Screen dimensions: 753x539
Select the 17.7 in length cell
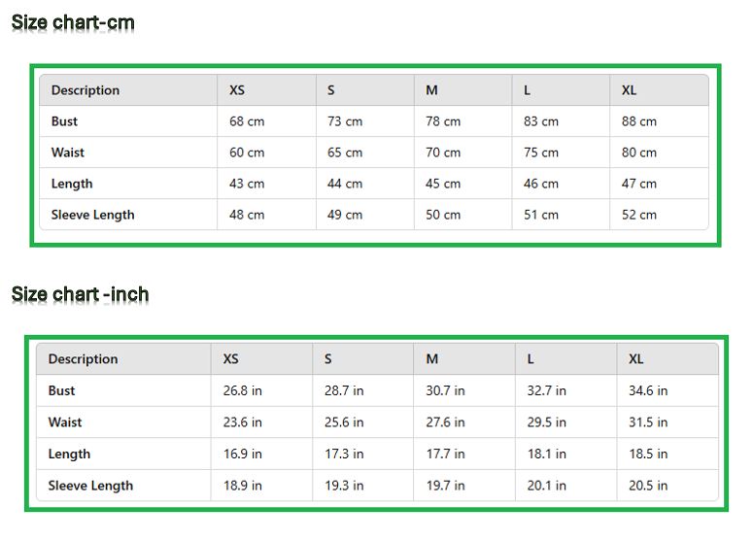coord(445,454)
